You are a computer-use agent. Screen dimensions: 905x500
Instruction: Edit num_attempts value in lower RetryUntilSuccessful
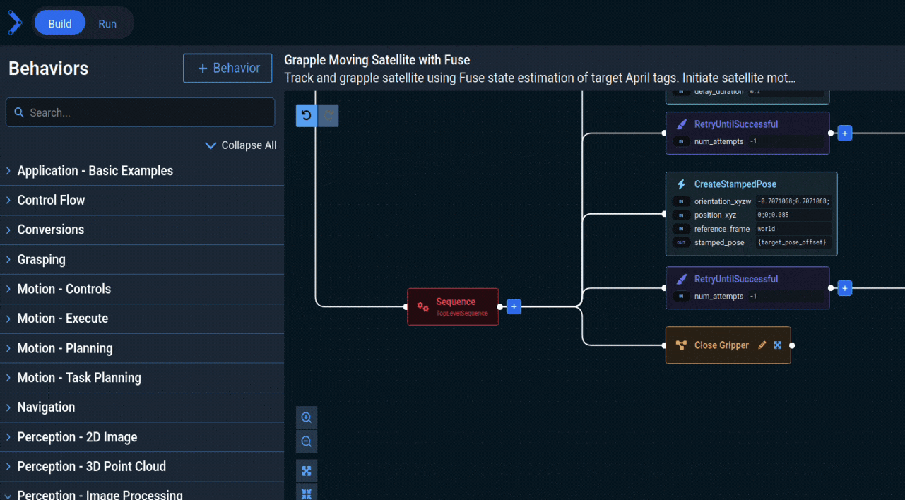click(x=786, y=296)
